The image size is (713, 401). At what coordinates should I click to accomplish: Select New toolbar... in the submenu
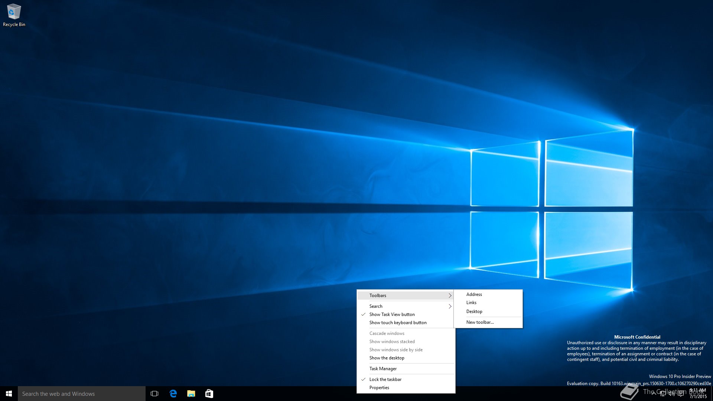(488, 322)
